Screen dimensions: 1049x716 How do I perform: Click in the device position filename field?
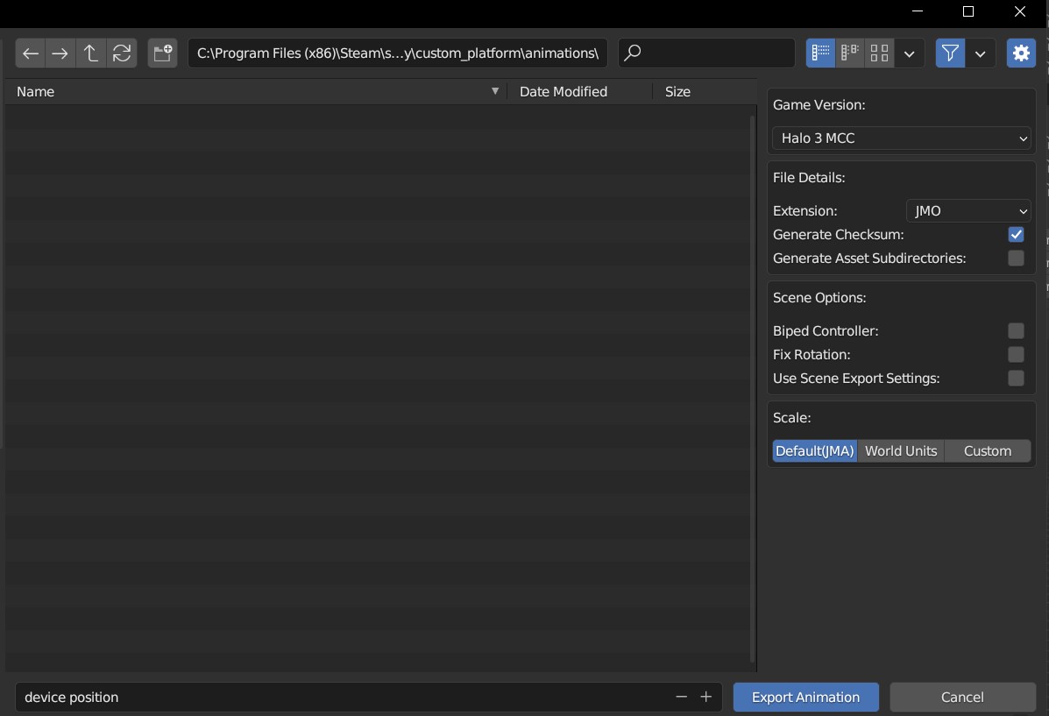(341, 698)
